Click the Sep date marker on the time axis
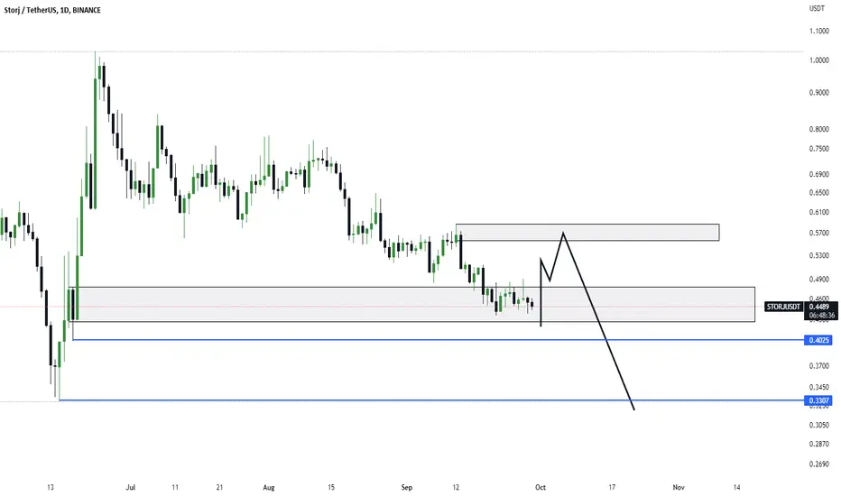The height and width of the screenshot is (496, 841). pos(407,487)
